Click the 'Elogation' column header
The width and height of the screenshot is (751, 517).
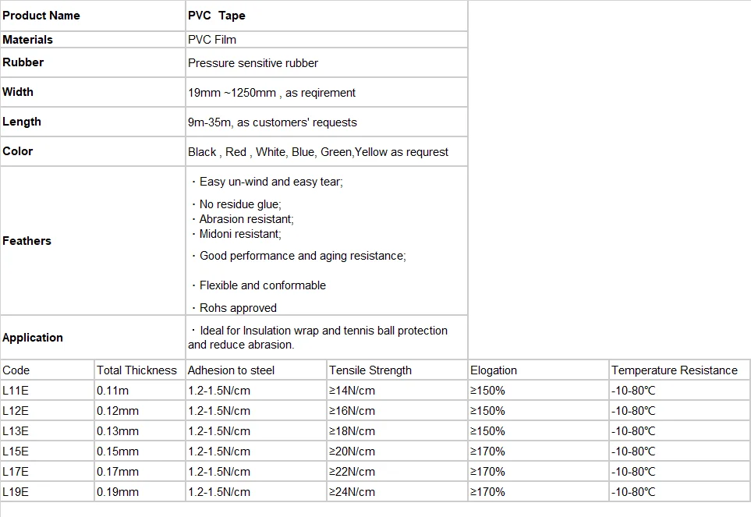coord(494,370)
